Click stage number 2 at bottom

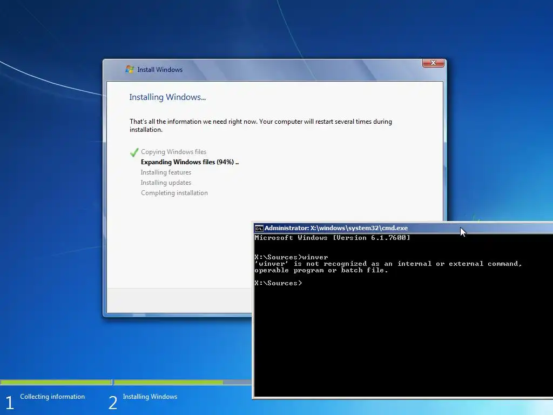[112, 403]
